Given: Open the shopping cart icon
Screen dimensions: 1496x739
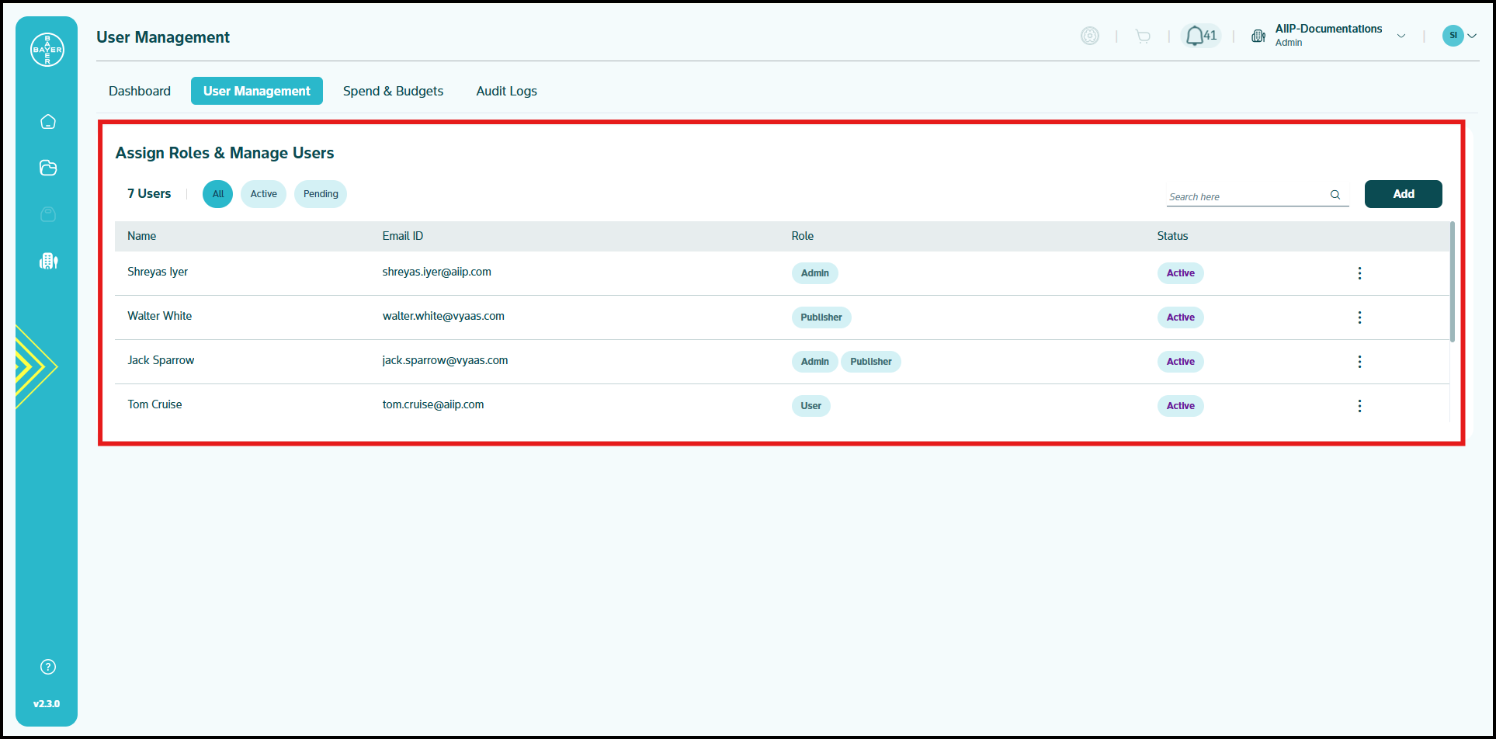Looking at the screenshot, I should [1143, 36].
